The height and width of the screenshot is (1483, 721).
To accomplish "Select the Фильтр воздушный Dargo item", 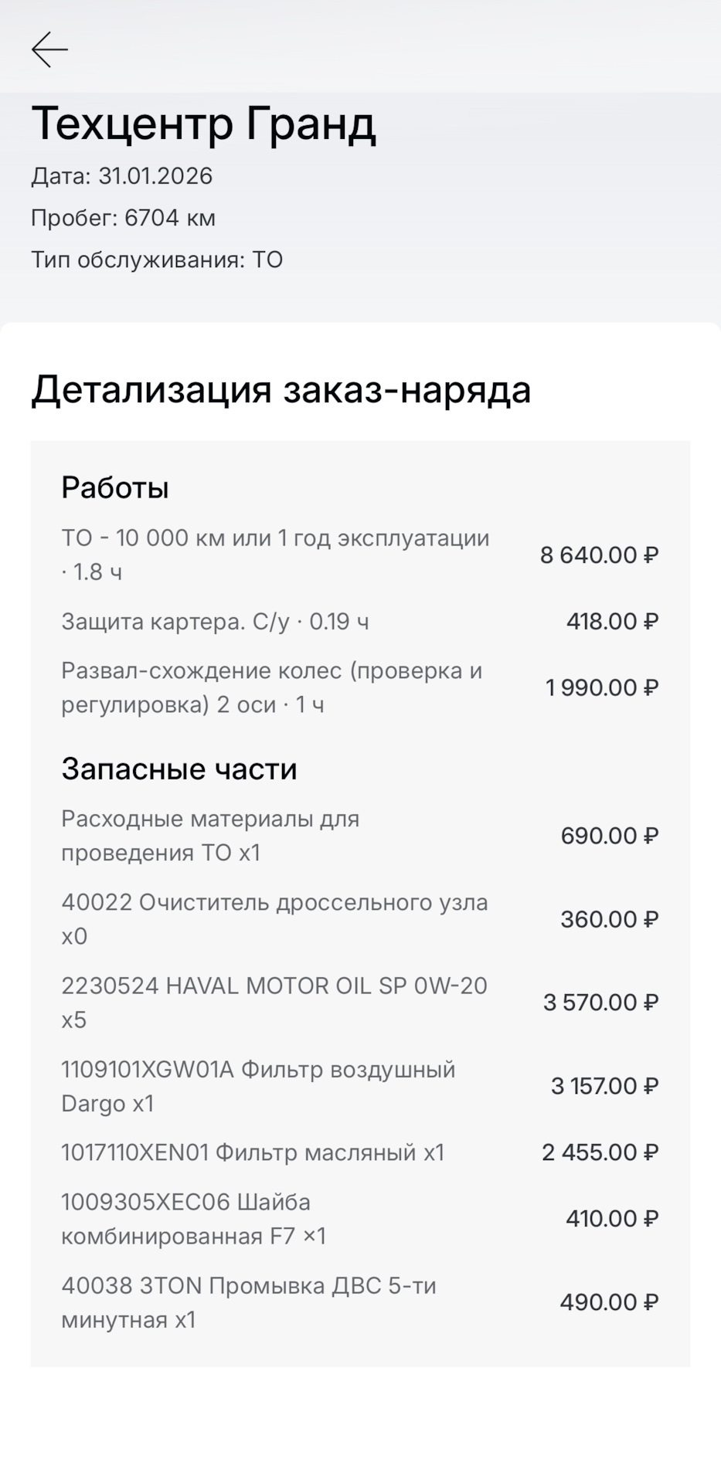I will coord(258,1086).
